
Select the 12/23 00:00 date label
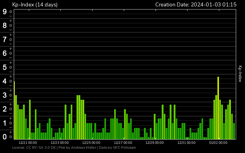(59, 143)
